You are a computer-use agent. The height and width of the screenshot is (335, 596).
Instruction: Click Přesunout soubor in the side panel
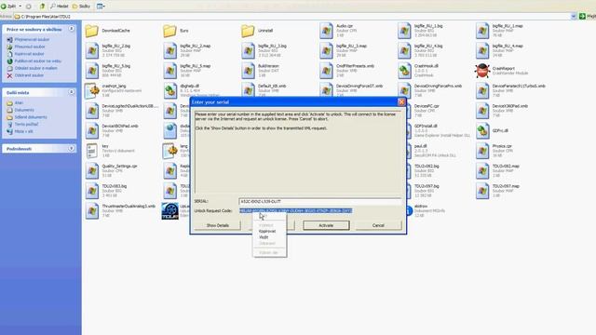click(x=30, y=47)
